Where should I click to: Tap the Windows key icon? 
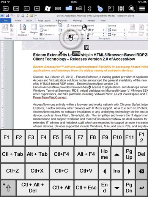(x=47, y=9)
